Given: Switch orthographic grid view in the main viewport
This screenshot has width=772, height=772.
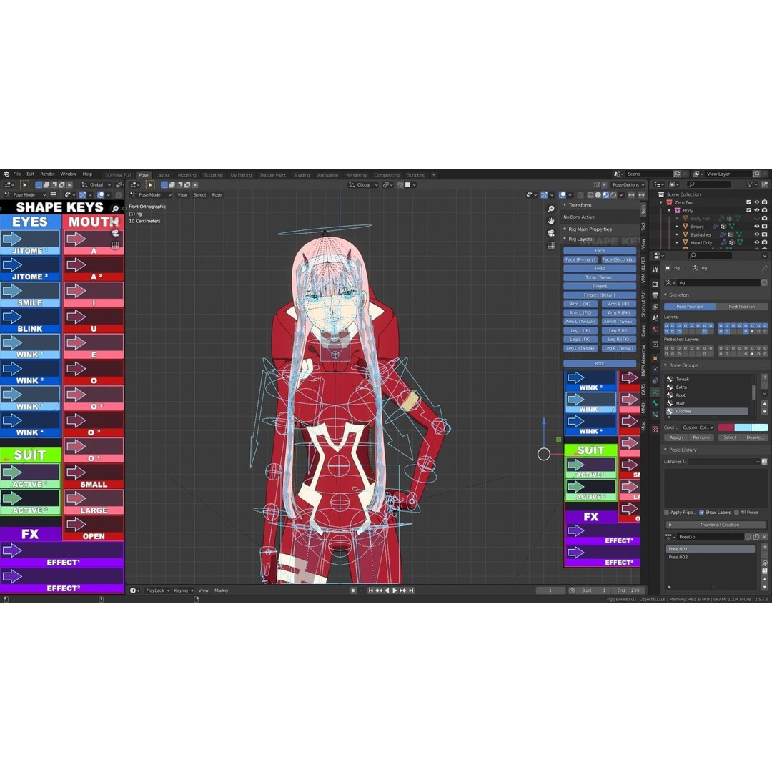Looking at the screenshot, I should coord(551,245).
